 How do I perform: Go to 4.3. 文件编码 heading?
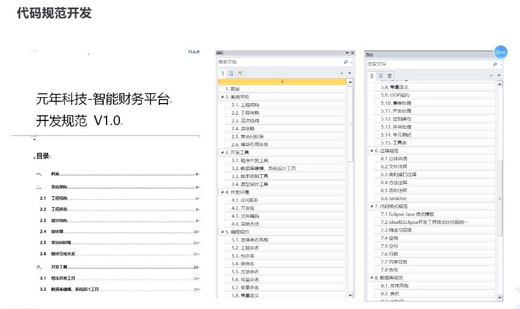click(285, 216)
